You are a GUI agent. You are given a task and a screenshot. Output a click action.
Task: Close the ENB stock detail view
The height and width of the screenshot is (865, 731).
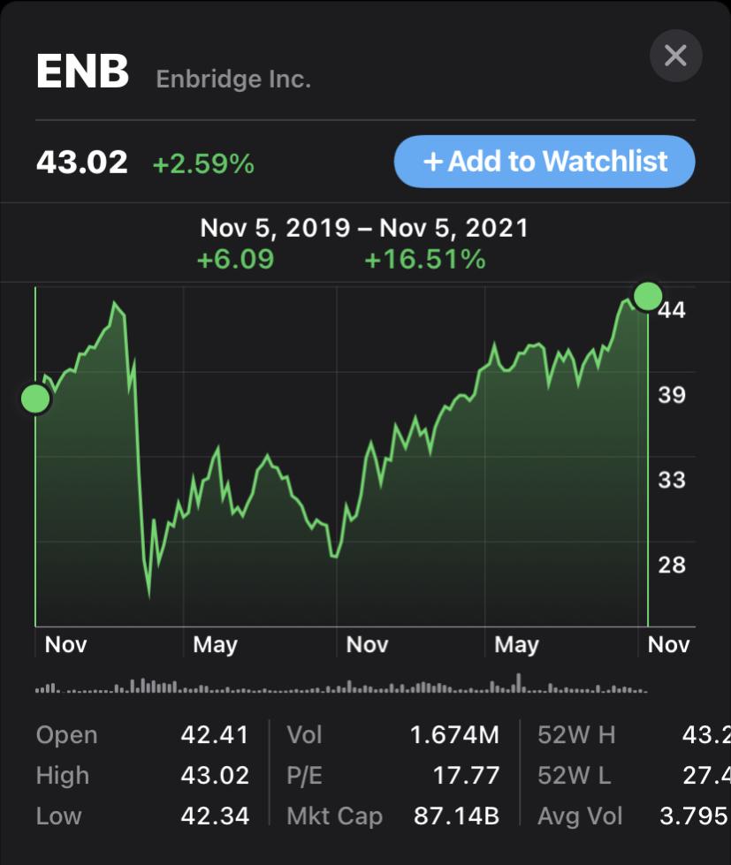(675, 57)
